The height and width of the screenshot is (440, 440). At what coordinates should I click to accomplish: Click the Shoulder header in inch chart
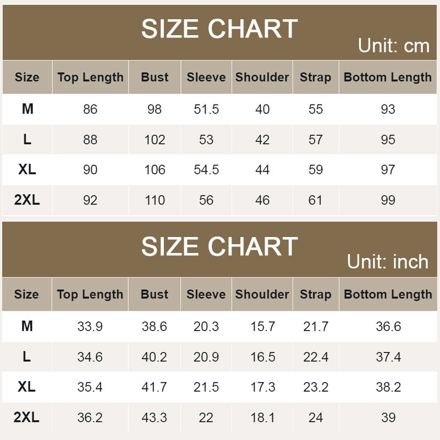click(262, 294)
